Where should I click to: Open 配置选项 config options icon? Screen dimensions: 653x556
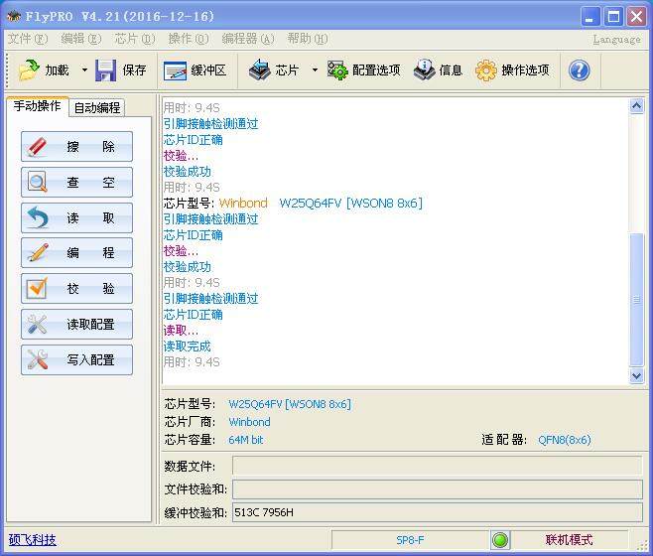[x=336, y=70]
